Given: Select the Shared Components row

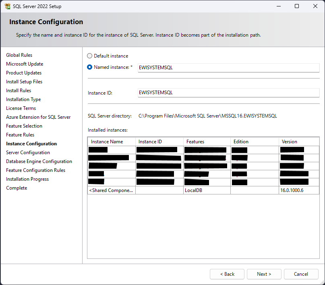Looking at the screenshot, I should click(111, 190).
